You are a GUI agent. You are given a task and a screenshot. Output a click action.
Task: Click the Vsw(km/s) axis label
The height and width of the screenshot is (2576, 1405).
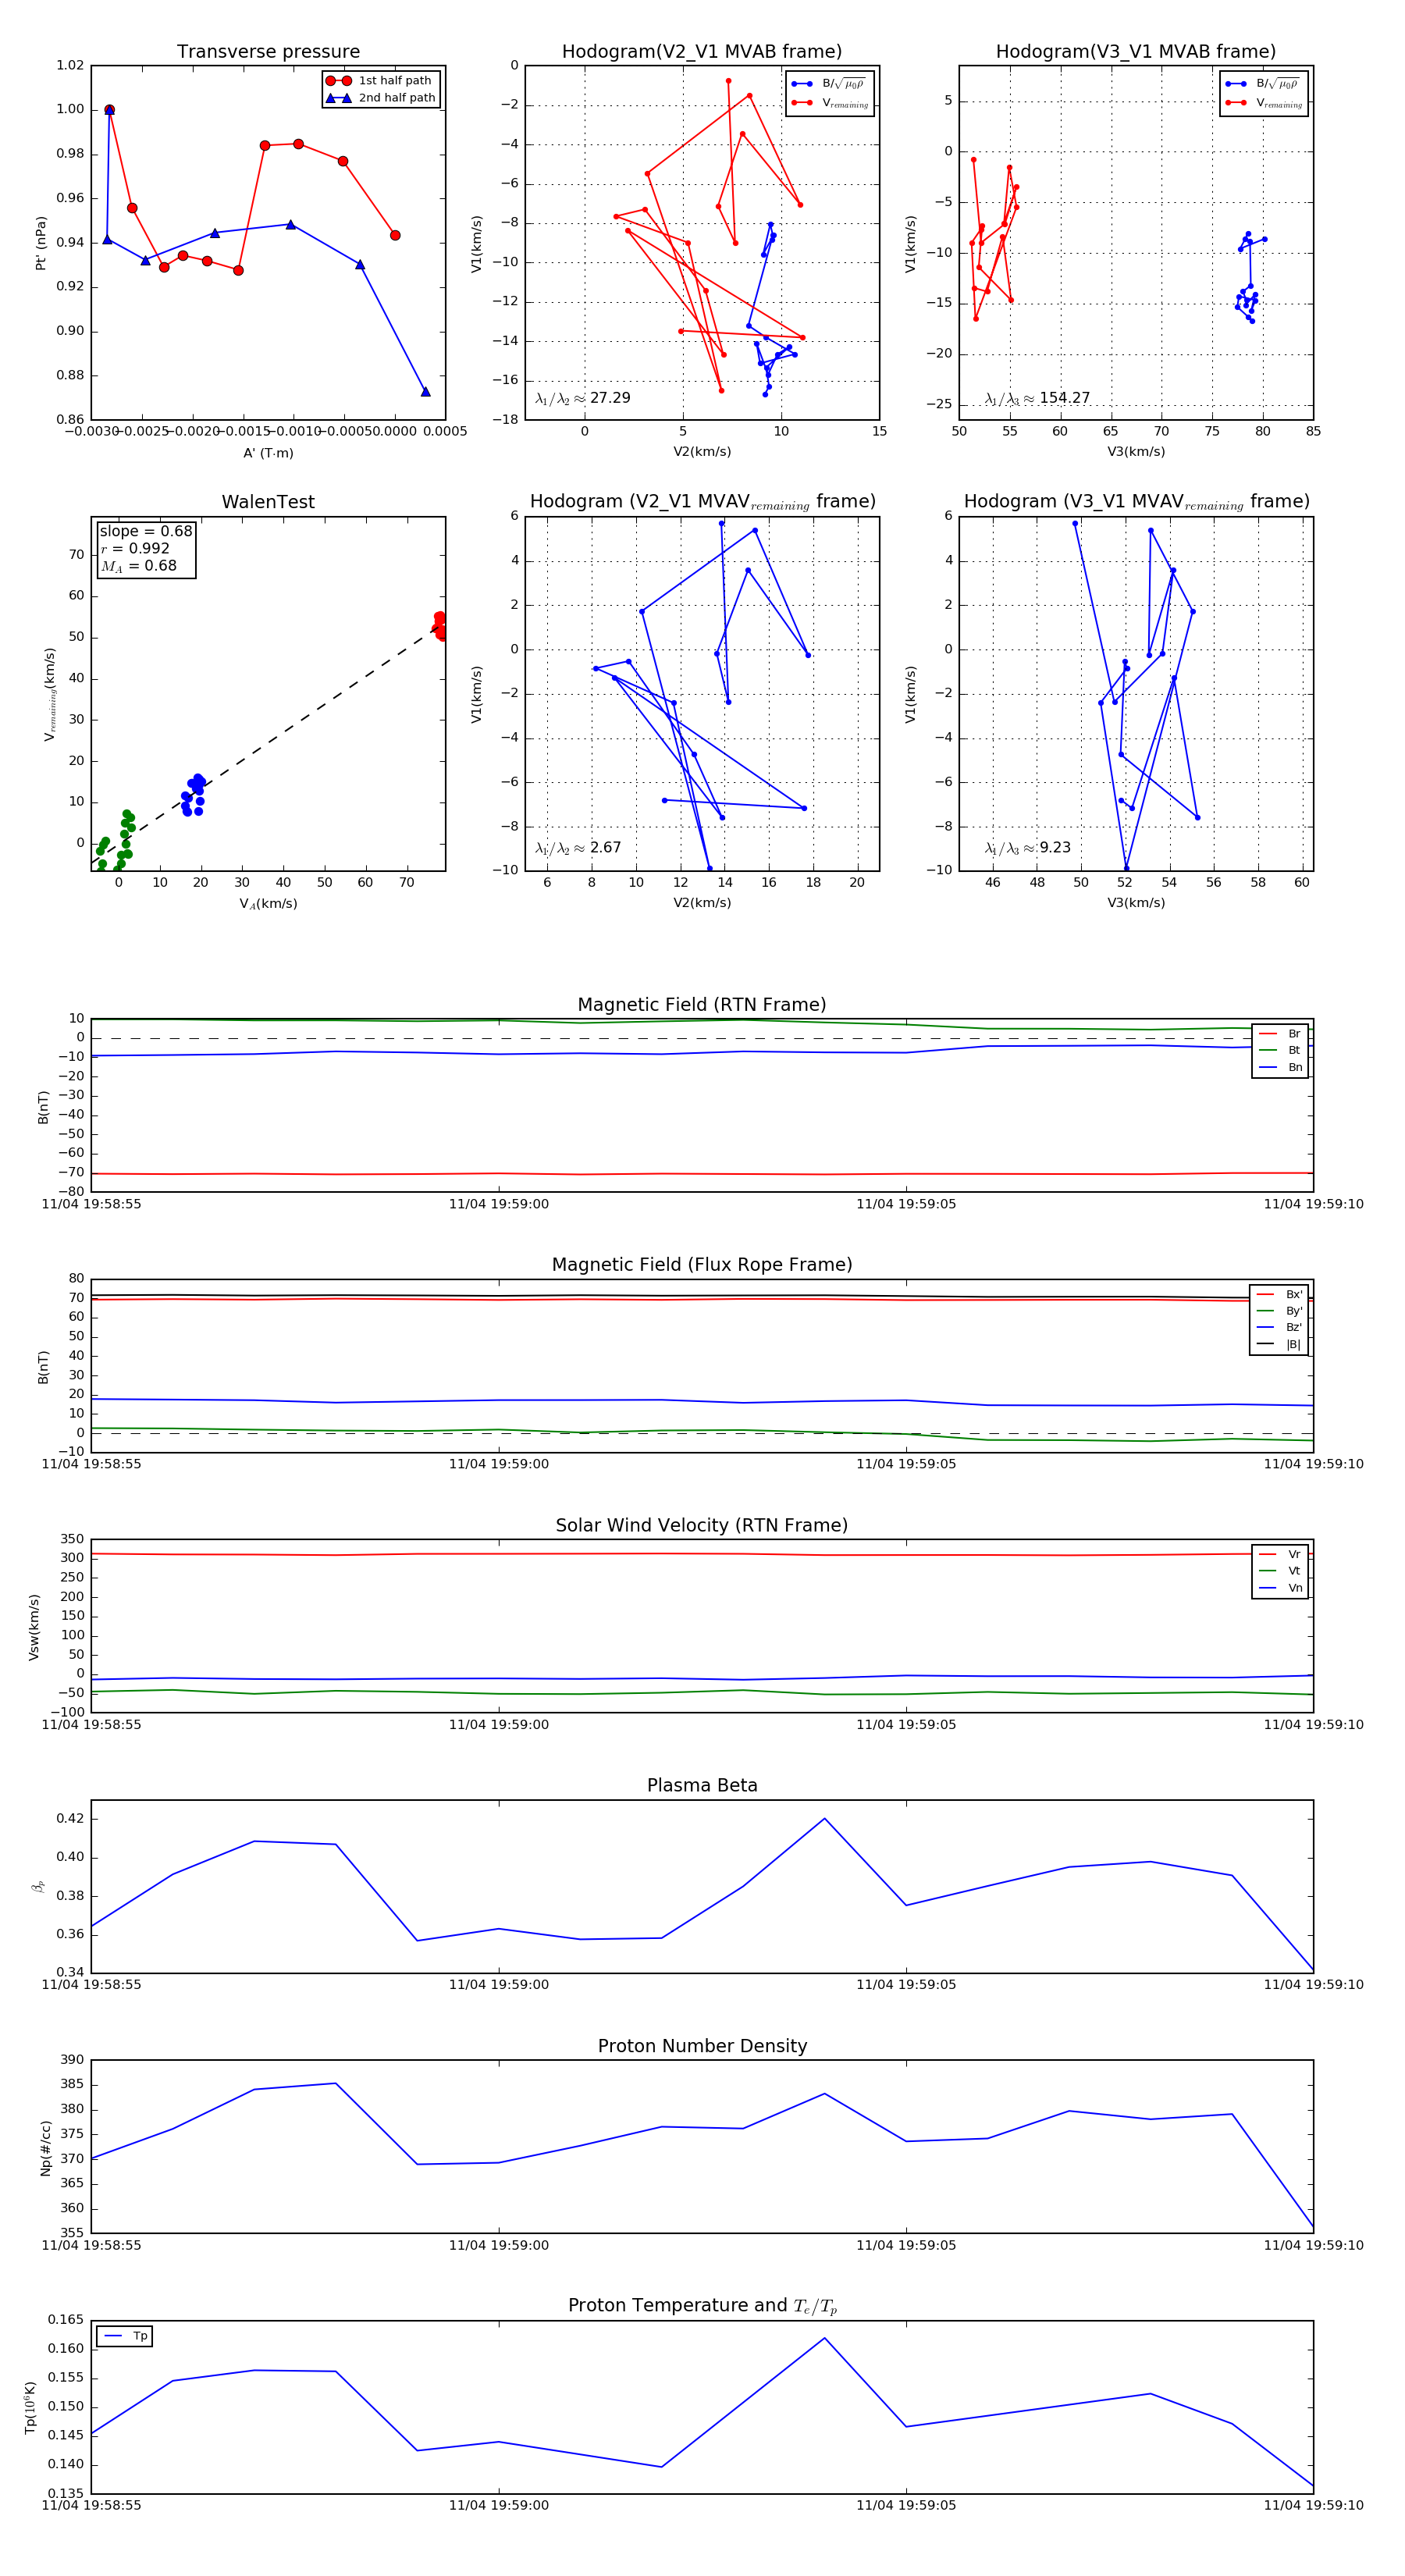tap(34, 1627)
